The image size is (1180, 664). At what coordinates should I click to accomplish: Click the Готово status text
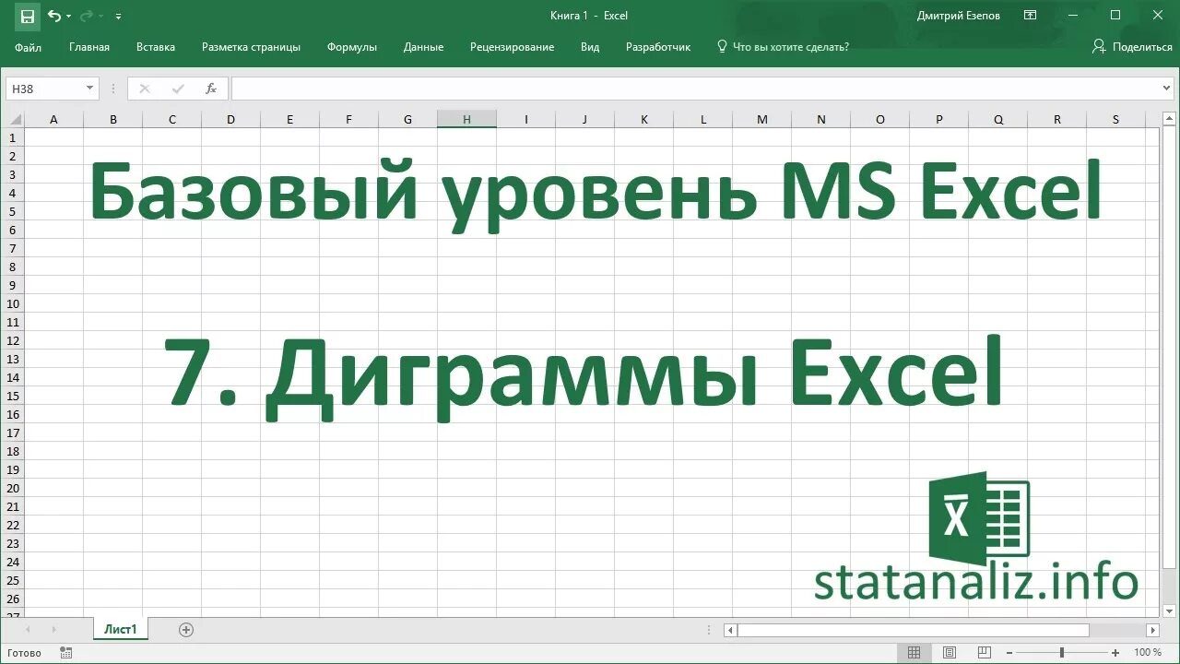click(x=24, y=653)
